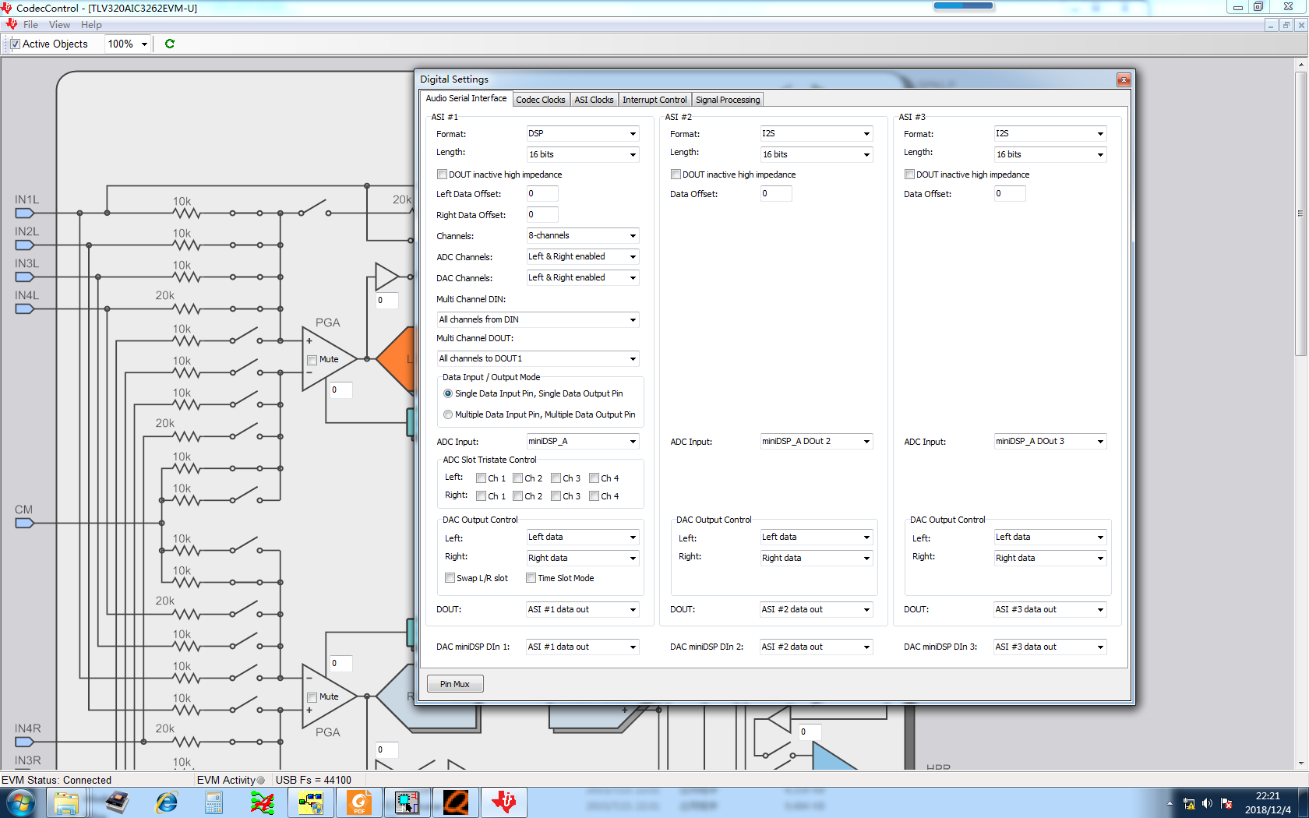This screenshot has height=818, width=1309.
Task: Click the Left Data Offset input field
Action: coord(542,194)
